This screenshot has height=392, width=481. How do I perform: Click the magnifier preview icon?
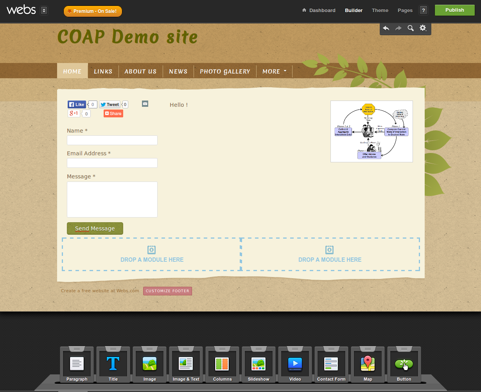pyautogui.click(x=411, y=28)
